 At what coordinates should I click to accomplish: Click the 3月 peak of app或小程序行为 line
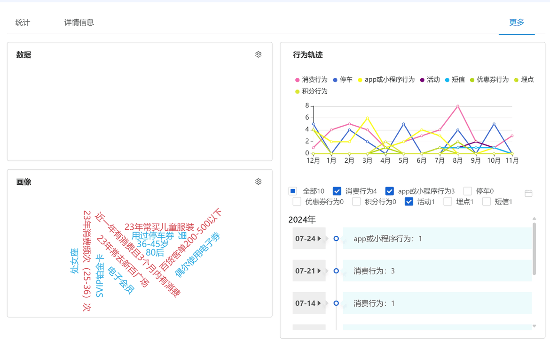tap(367, 118)
